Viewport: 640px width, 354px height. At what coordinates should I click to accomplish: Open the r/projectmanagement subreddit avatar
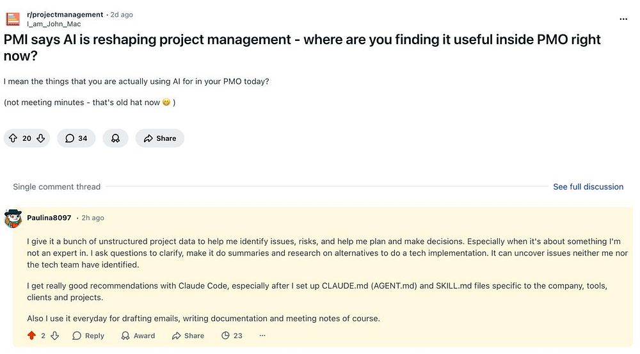coord(13,19)
